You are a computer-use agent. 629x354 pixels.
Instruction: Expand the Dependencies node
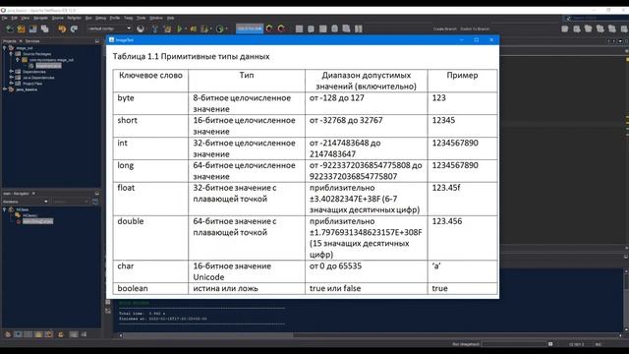[x=11, y=72]
